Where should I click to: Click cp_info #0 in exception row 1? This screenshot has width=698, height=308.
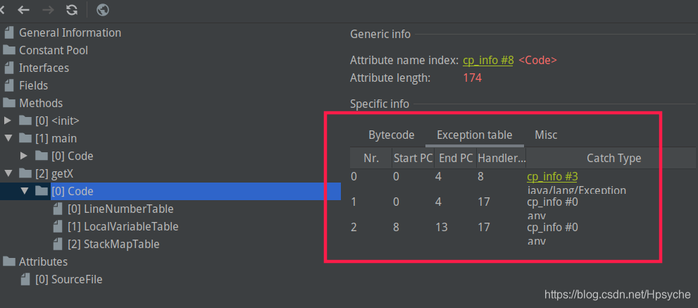[x=552, y=202]
